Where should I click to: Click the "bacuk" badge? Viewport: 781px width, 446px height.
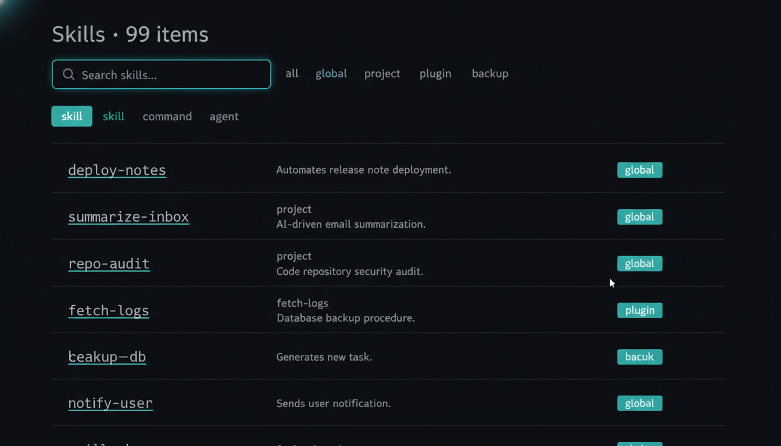[640, 357]
